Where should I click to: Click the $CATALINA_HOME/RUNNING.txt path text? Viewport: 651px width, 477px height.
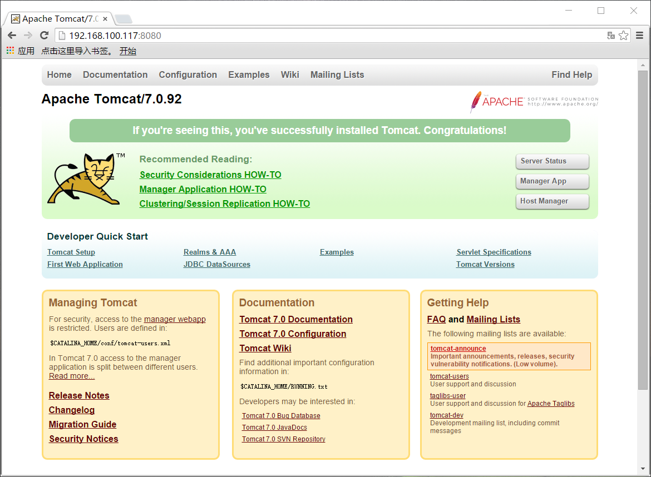(x=284, y=386)
